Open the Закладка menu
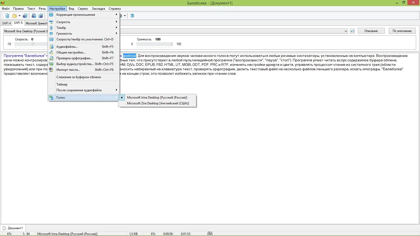 (98, 9)
